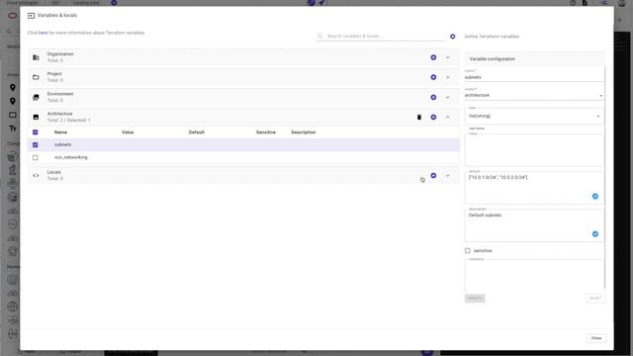
Task: Click the red Oracle logo in background
Action: (x=13, y=16)
